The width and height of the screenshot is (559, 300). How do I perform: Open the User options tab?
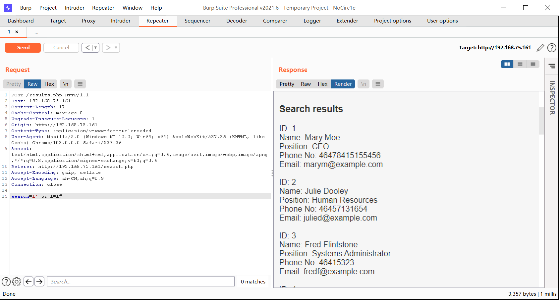(442, 21)
